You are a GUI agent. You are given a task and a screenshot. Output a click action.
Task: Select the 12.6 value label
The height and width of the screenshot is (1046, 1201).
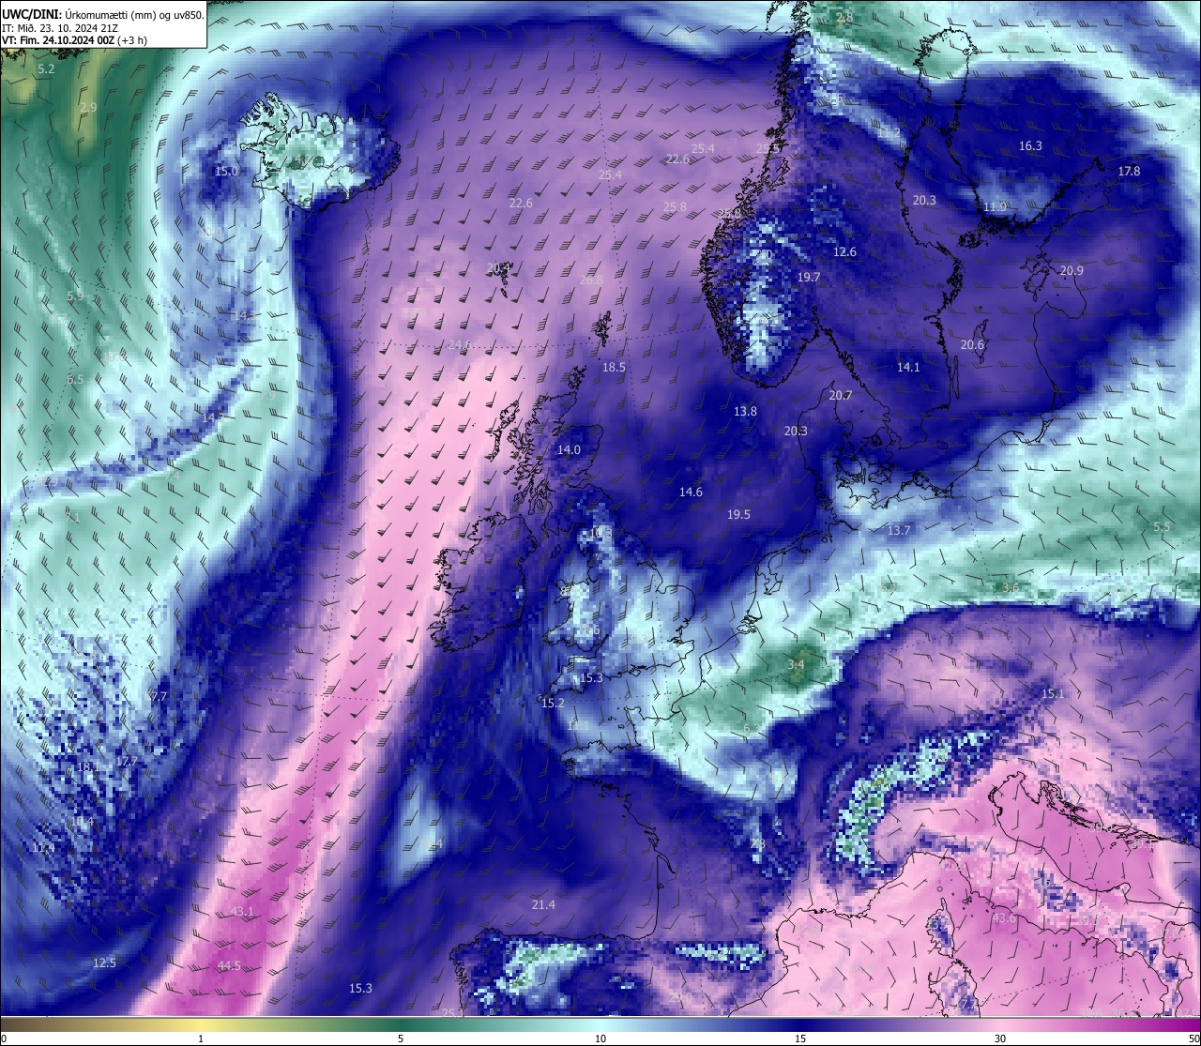[x=844, y=252]
